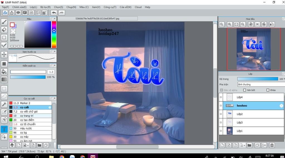Viewport: 285px width, 158px height.
Task: Rotate view left in navigator
Action: (x=251, y=24)
